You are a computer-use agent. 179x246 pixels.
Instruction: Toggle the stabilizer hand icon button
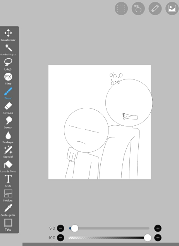click(138, 9)
